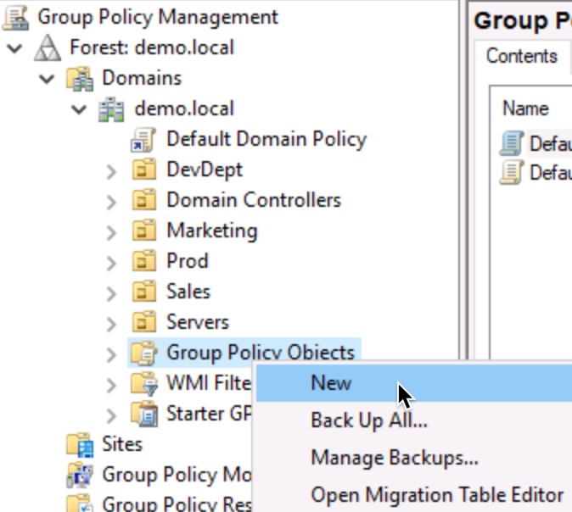This screenshot has height=512, width=572.
Task: Choose New from the context menu
Action: tap(414, 383)
